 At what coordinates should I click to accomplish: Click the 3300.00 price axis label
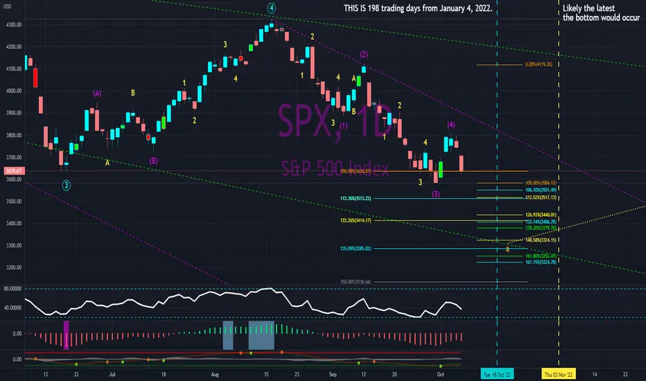[14, 245]
